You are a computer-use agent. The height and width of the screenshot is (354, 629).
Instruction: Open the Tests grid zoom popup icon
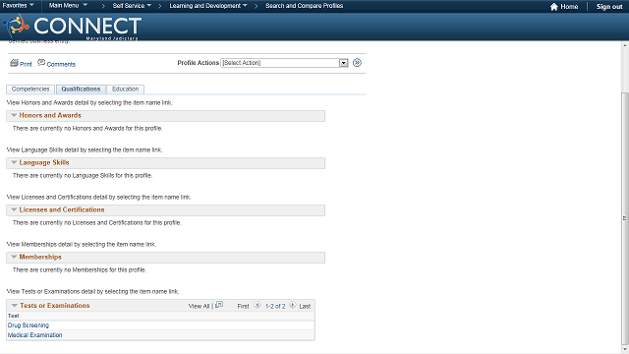(219, 305)
